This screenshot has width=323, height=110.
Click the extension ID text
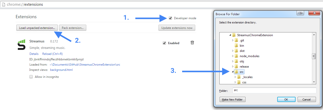point(56,59)
